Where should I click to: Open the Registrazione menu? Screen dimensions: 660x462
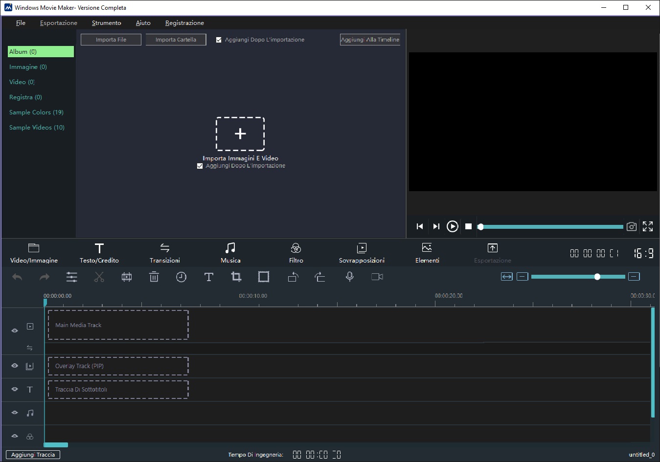click(184, 23)
